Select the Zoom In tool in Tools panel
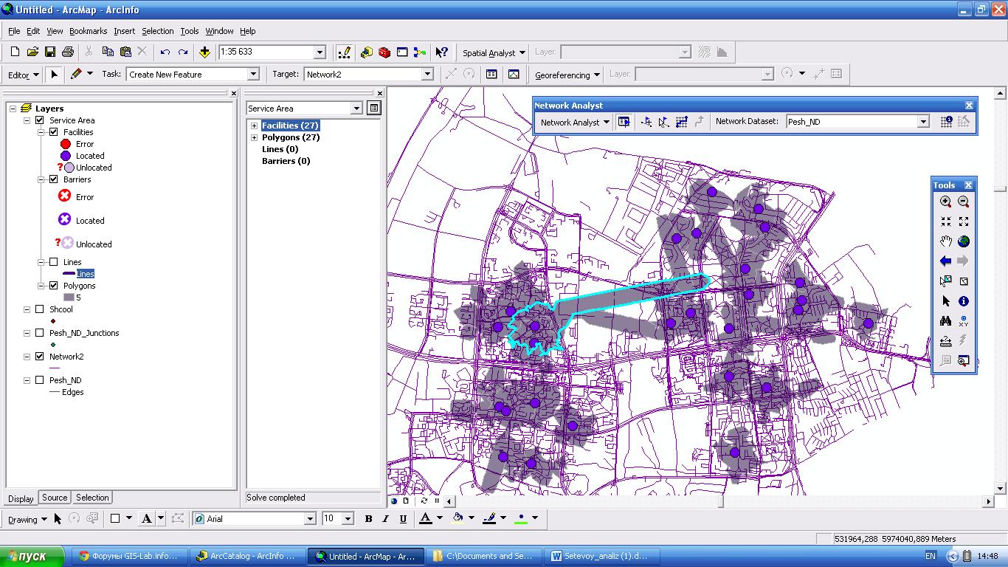This screenshot has width=1008, height=567. pos(945,202)
